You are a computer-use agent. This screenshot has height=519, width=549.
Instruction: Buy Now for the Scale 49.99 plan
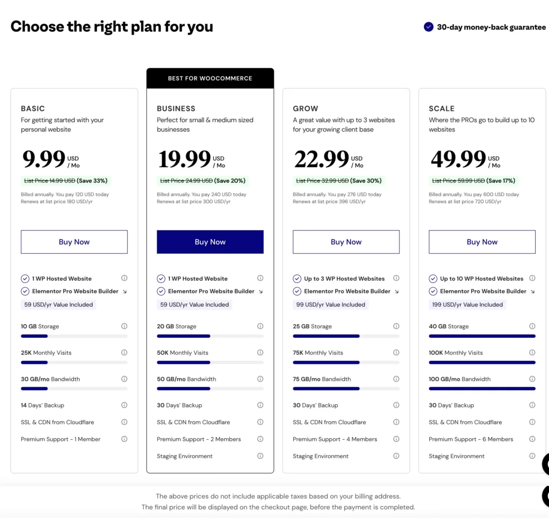tap(482, 242)
